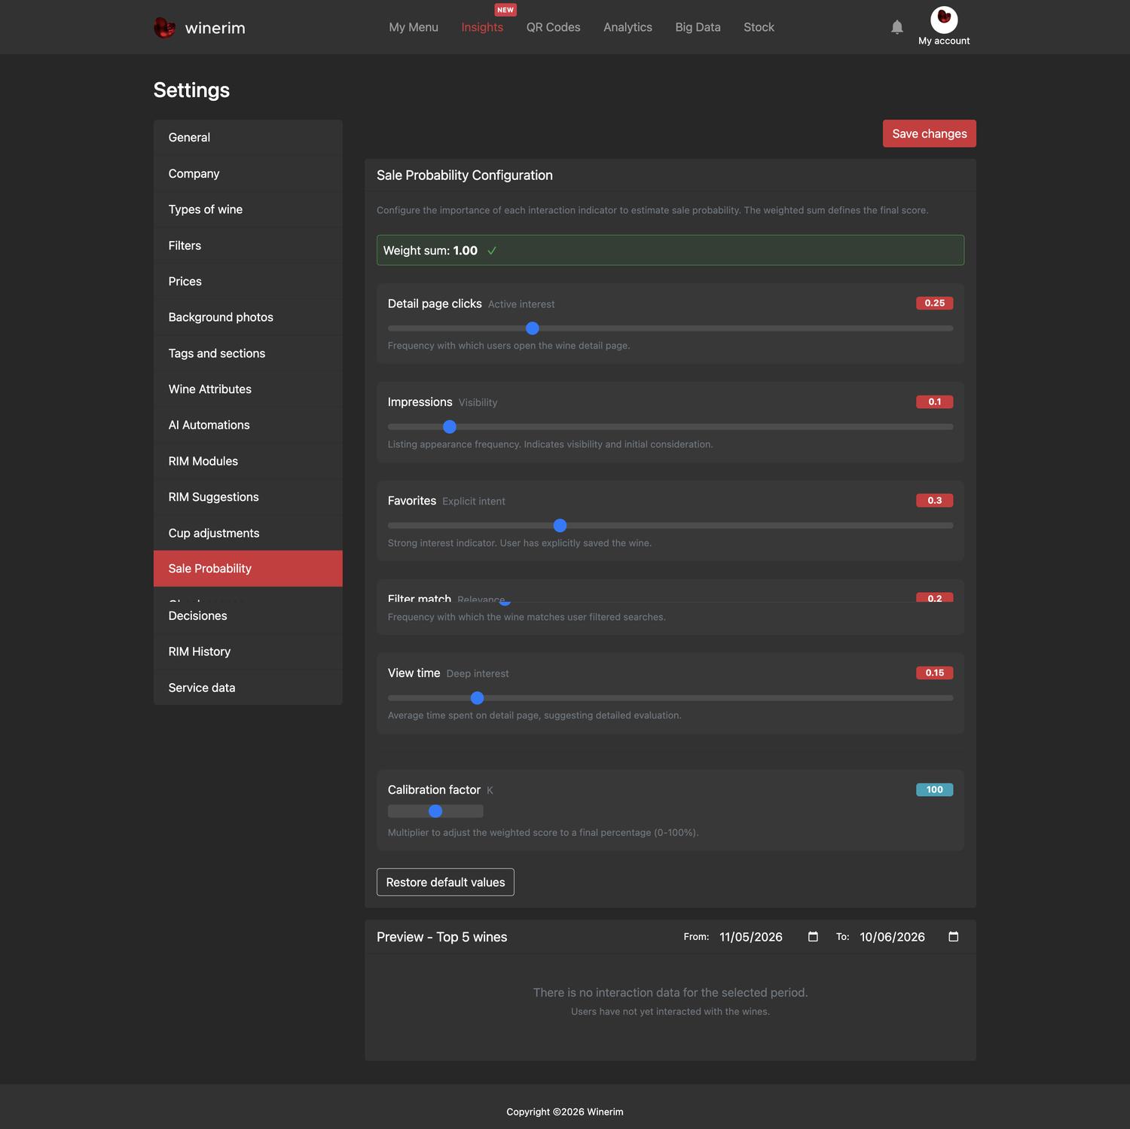
Task: Adjust Calibration factor slider
Action: coord(435,811)
